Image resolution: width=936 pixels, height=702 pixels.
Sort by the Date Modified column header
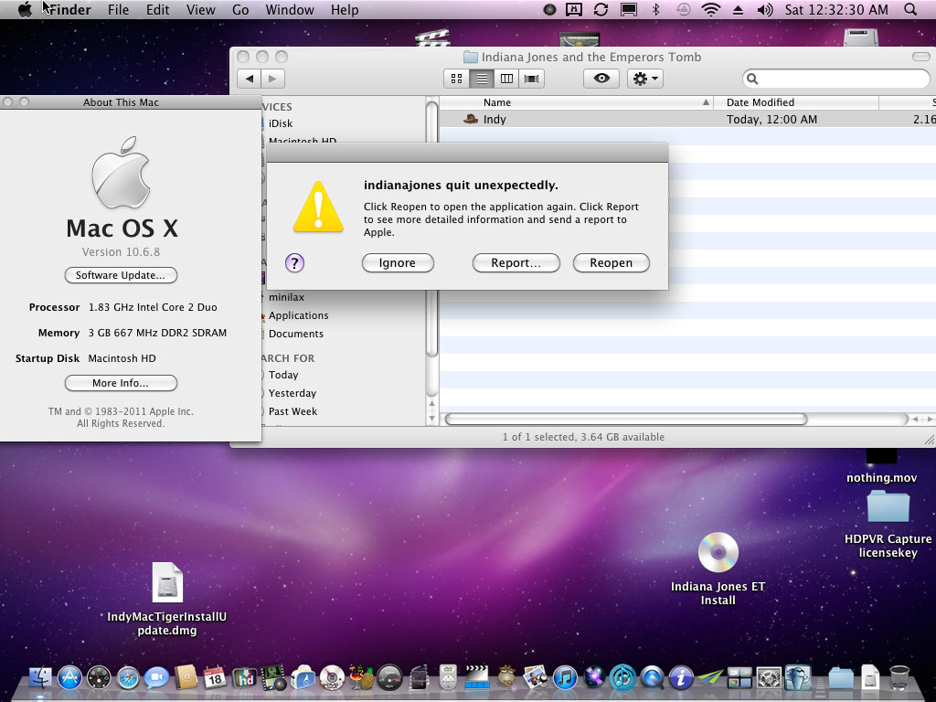(x=796, y=102)
